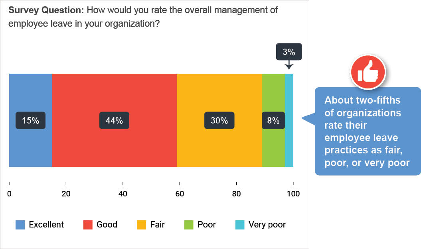The image size is (421, 249).
Task: Click the 30% data label
Action: [219, 120]
